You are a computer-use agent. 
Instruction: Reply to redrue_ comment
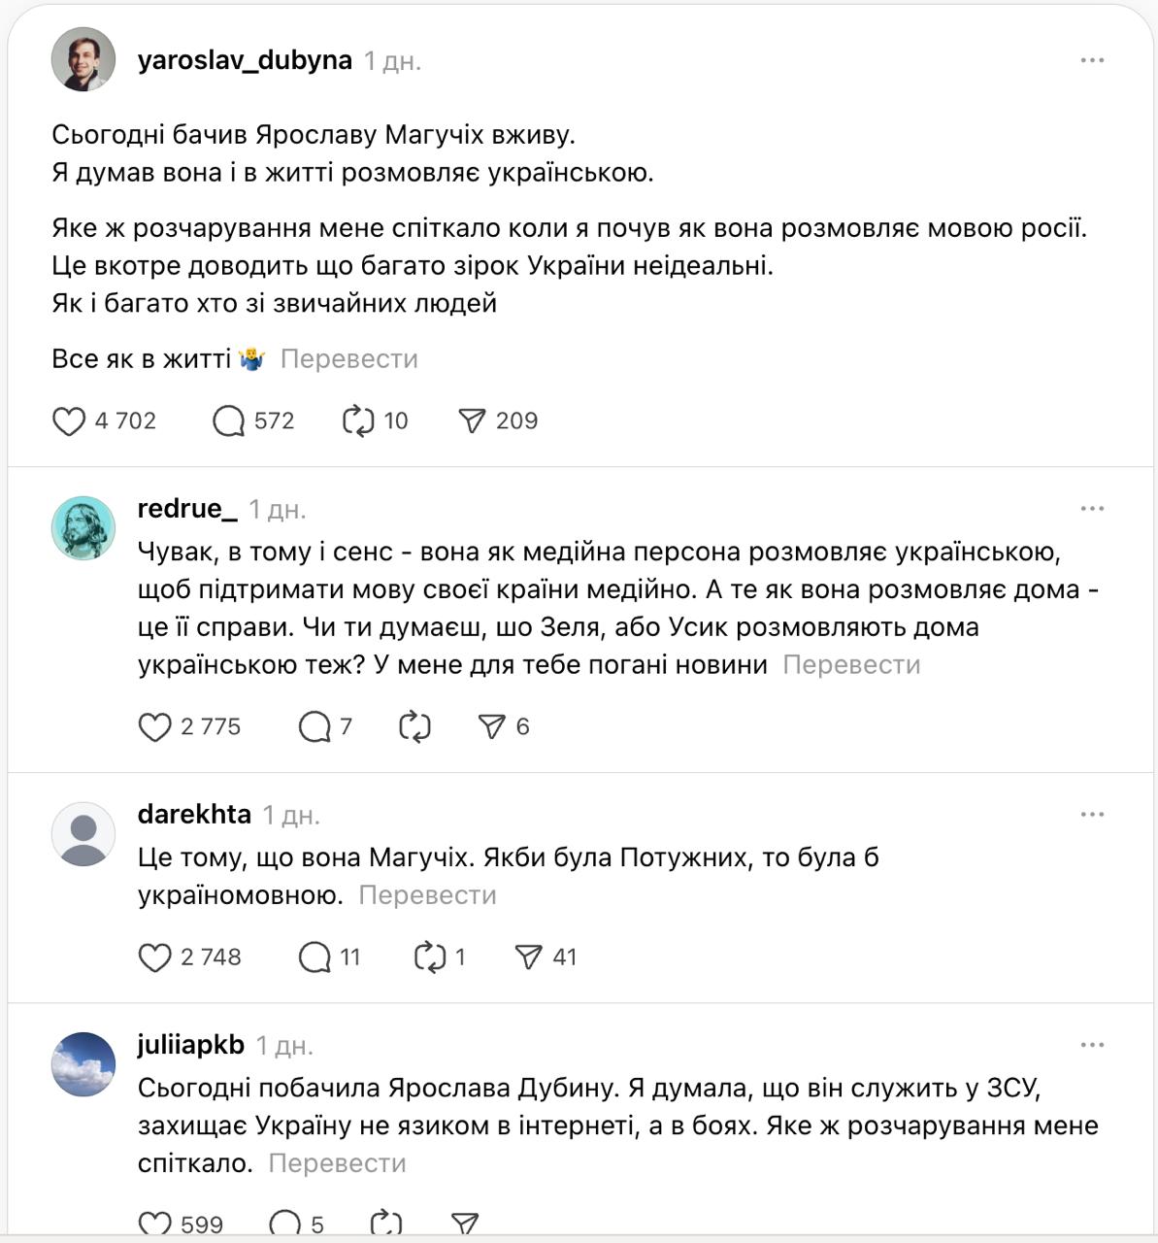pyautogui.click(x=314, y=727)
